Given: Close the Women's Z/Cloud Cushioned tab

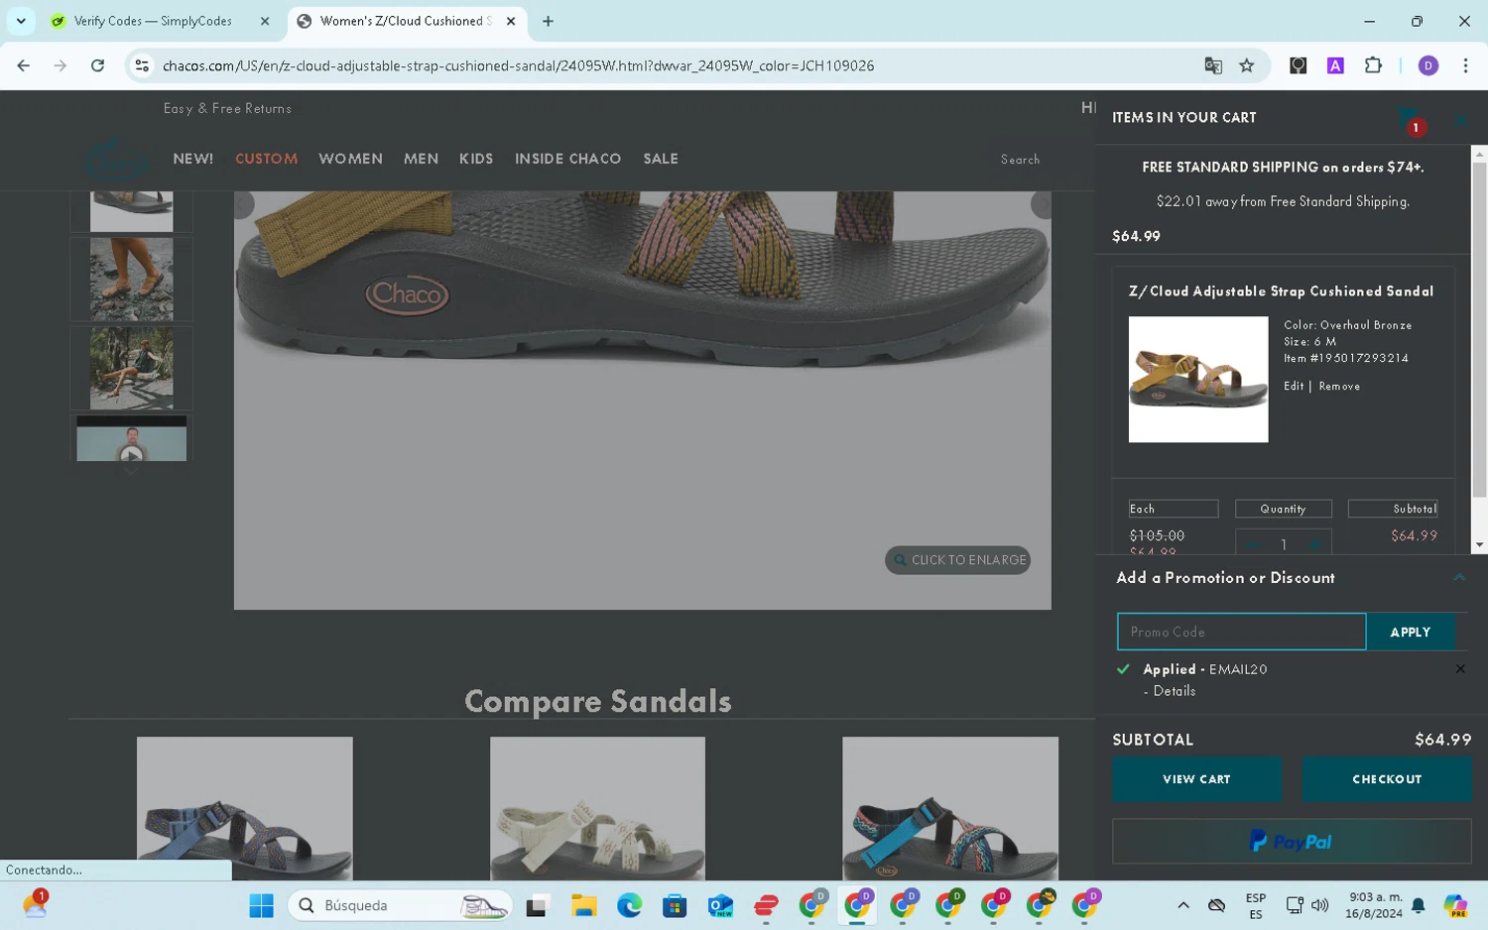Looking at the screenshot, I should pyautogui.click(x=511, y=21).
